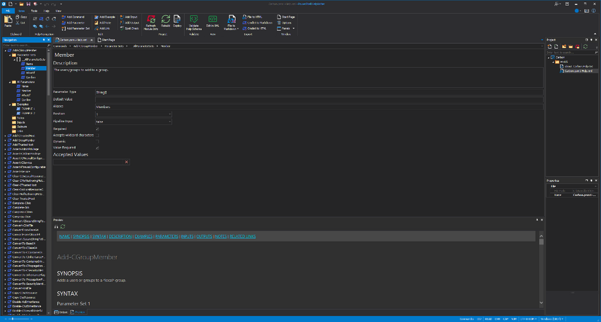This screenshot has width=601, height=322.
Task: Click Add Command in the Edit group
Action: point(73,17)
